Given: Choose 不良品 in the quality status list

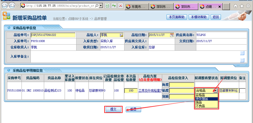Looking at the screenshot, I should (x=200, y=106).
